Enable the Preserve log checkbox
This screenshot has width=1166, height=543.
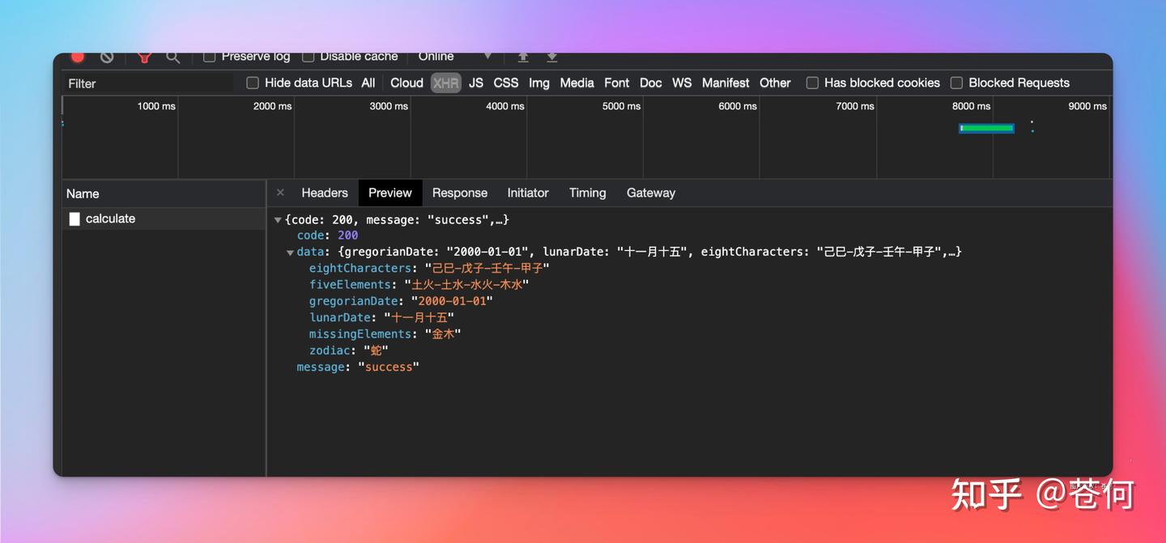209,57
